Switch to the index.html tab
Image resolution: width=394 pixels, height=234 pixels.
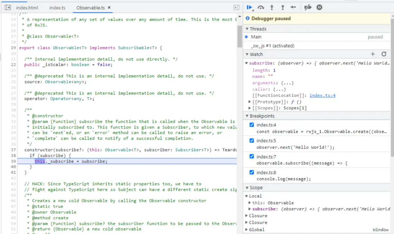[27, 8]
